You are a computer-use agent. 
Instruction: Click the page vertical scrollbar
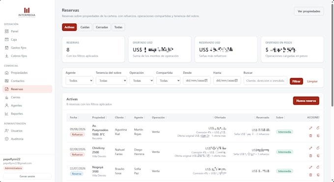click(333, 55)
